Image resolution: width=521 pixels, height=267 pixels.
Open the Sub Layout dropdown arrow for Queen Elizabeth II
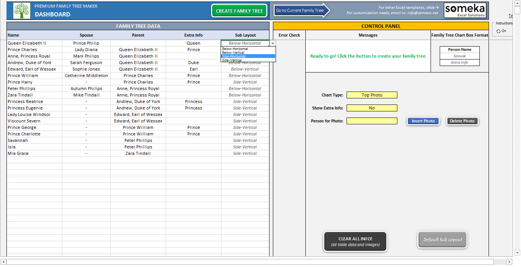[273, 43]
